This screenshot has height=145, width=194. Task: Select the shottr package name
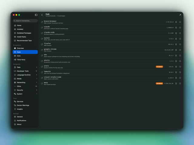[47, 60]
